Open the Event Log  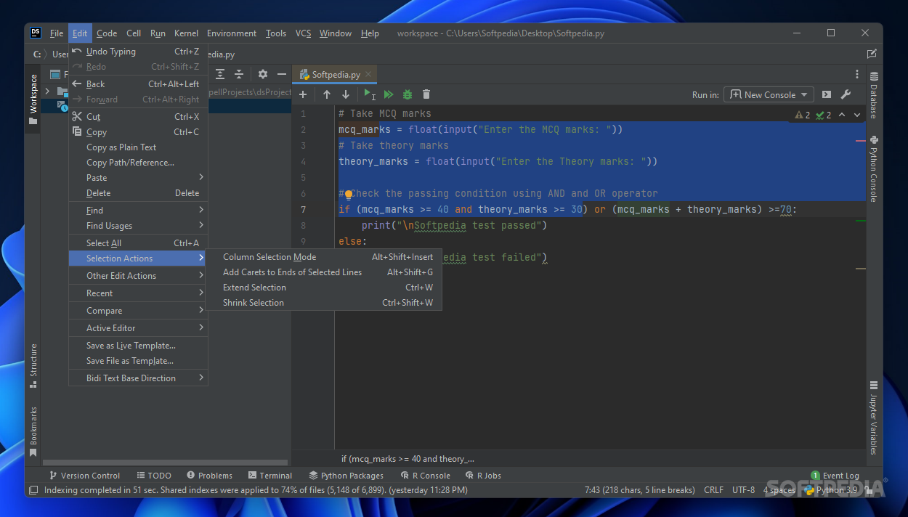[835, 476]
